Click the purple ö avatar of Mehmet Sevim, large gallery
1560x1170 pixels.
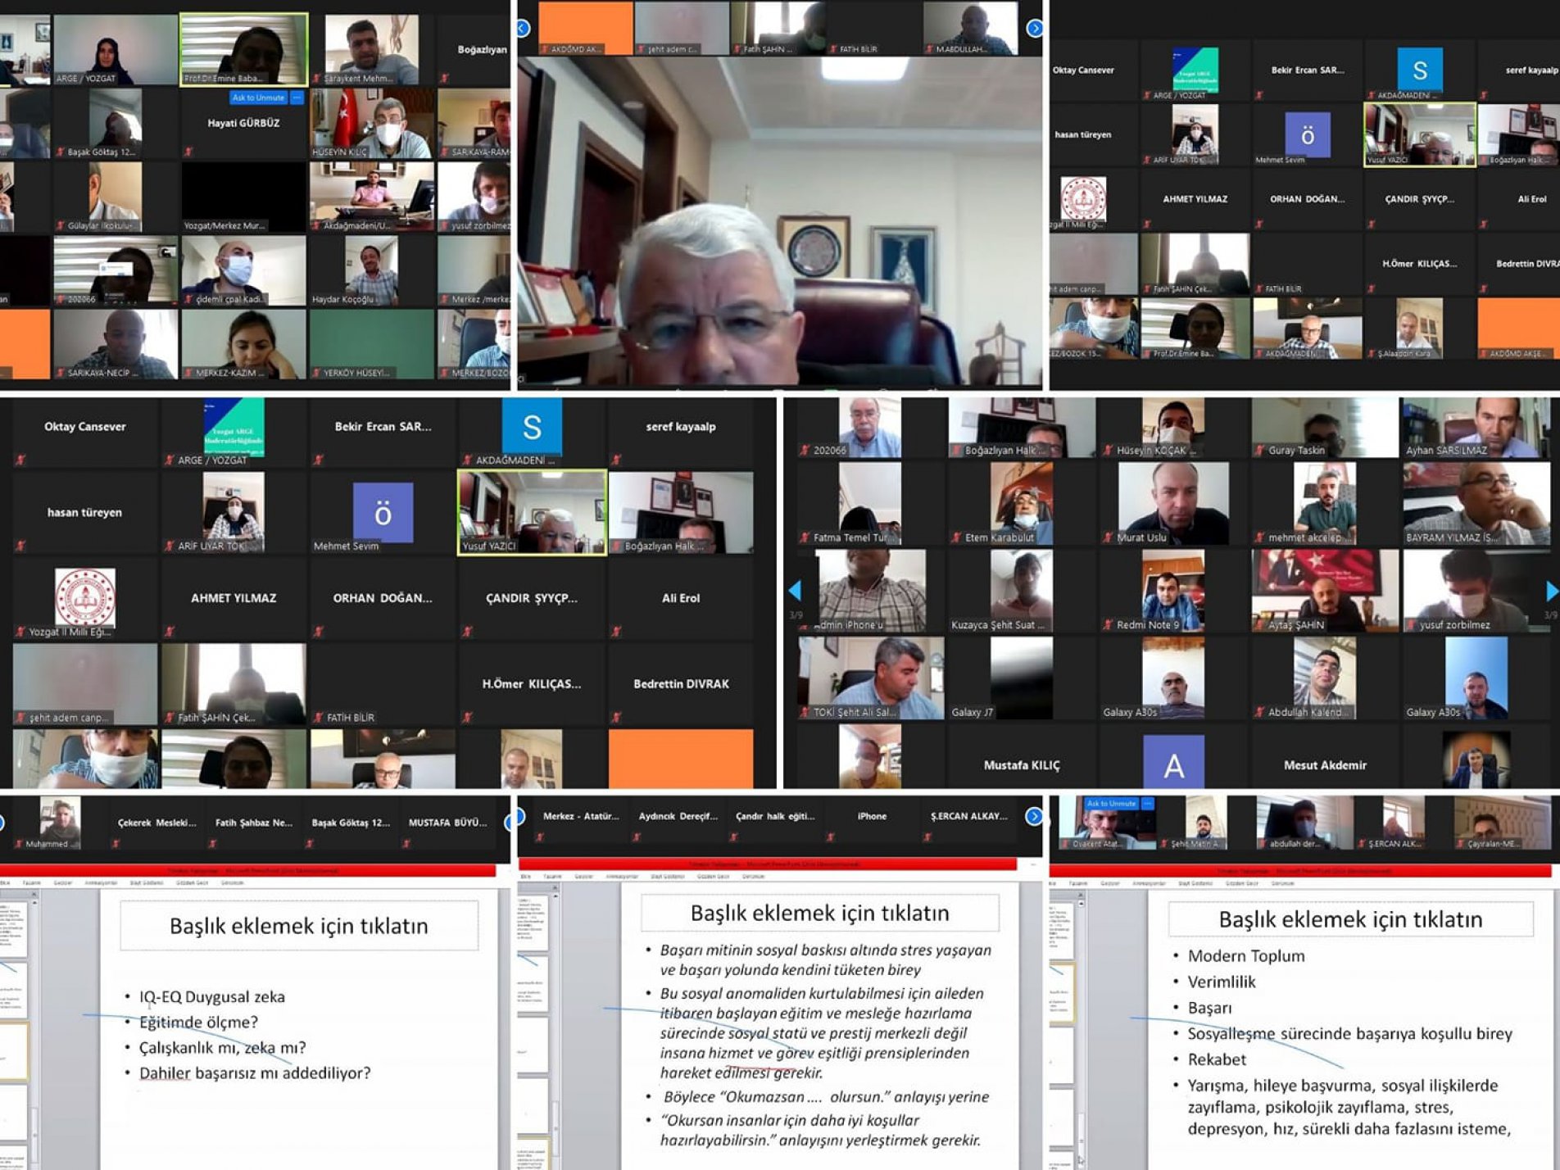pyautogui.click(x=382, y=513)
